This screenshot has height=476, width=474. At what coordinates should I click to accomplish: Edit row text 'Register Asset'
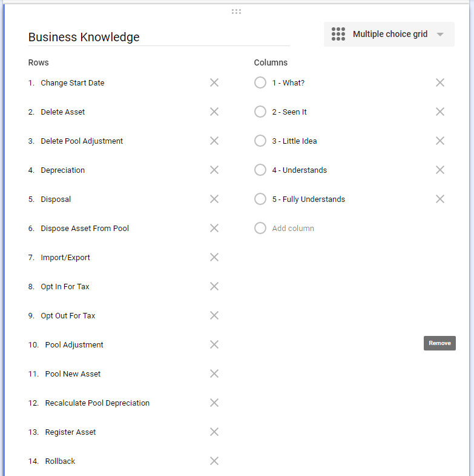coord(70,432)
